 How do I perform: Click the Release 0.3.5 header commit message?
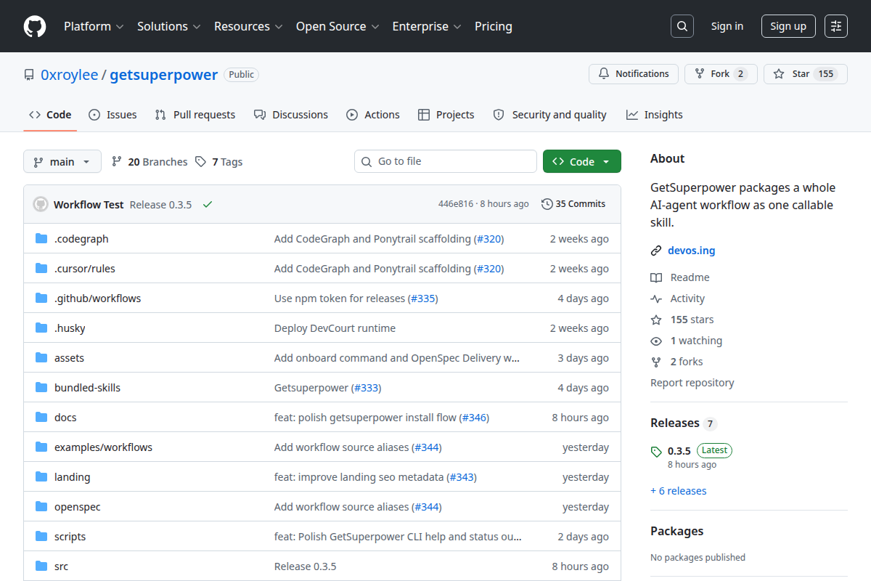160,205
